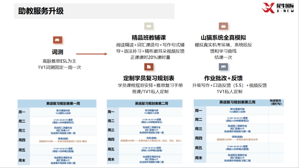Click the text 结课一次
This screenshot has height=168, width=299.
click(x=223, y=57)
